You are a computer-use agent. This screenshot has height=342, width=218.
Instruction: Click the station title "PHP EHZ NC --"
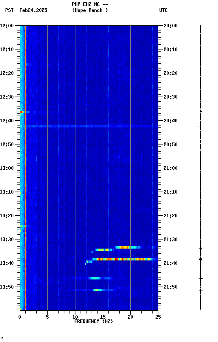click(x=90, y=4)
